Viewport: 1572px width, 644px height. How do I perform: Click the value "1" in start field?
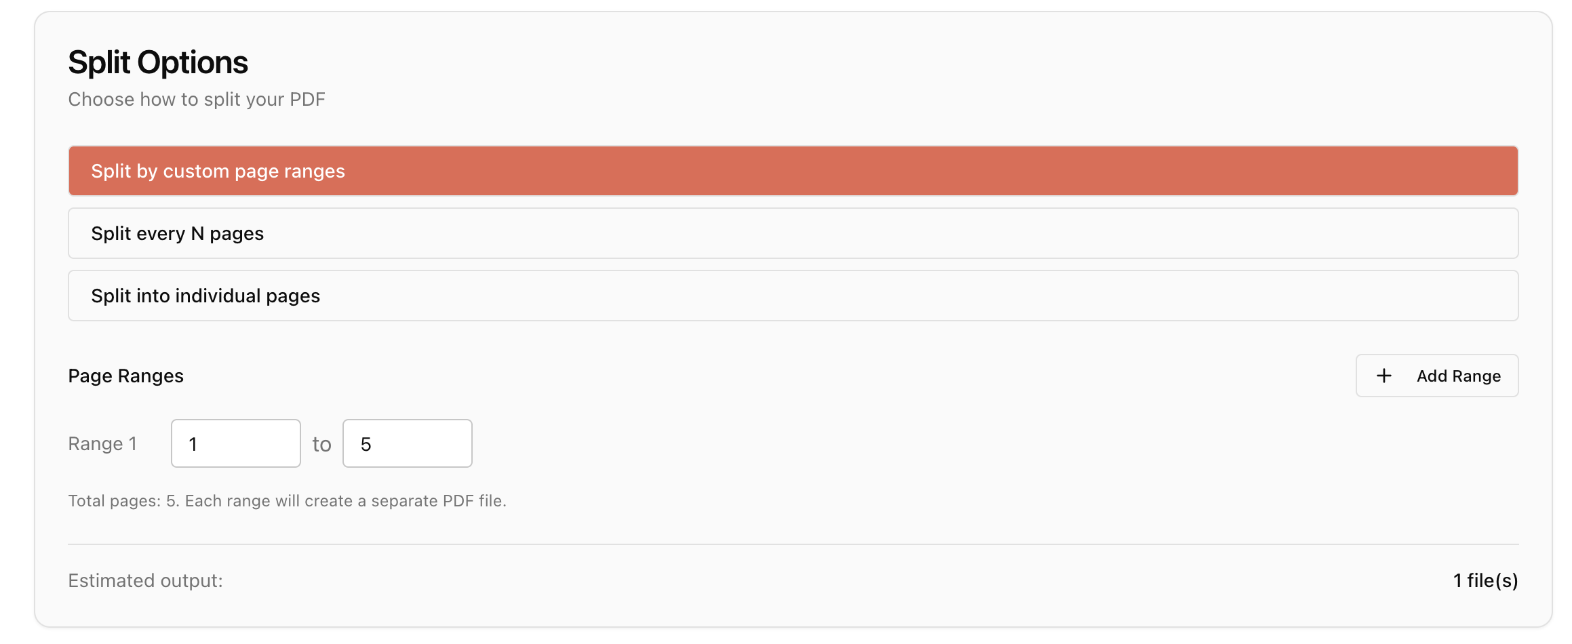pos(193,444)
